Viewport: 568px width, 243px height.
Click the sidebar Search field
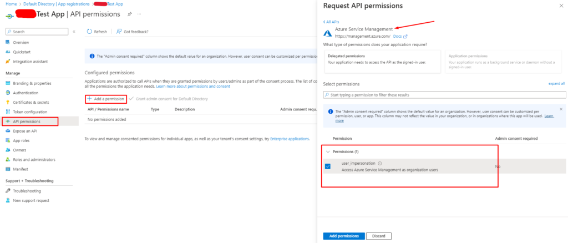(x=37, y=32)
